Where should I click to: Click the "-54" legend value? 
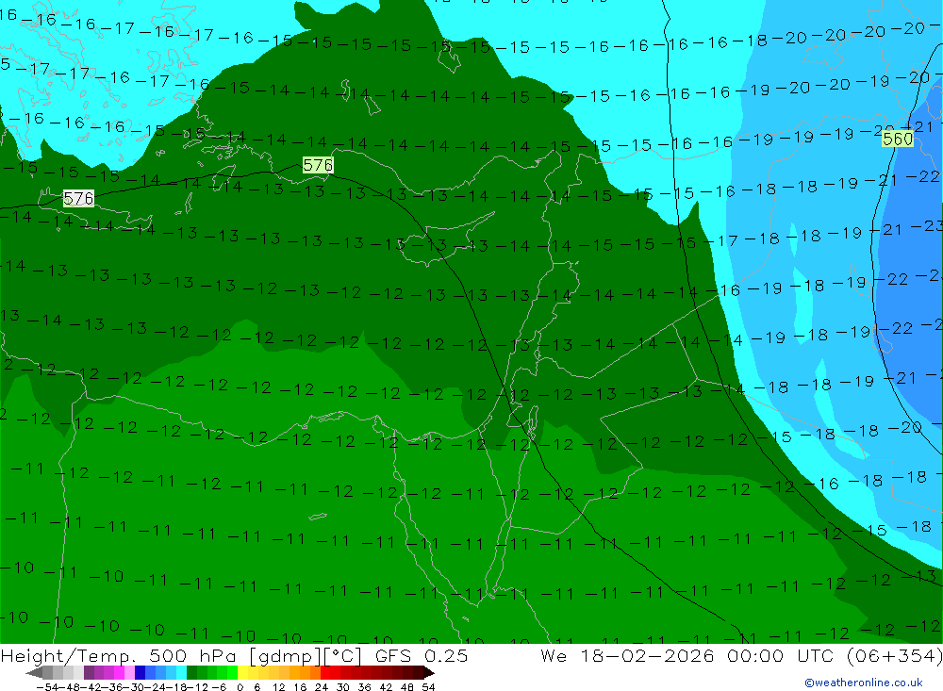(x=47, y=687)
